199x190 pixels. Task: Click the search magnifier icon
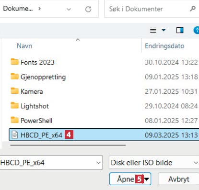pos(193,9)
